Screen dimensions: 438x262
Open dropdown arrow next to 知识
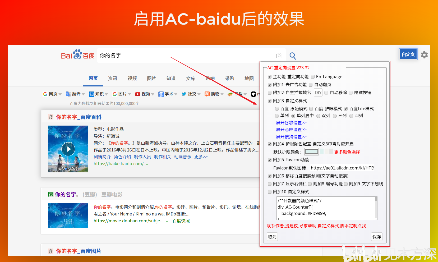click(x=106, y=94)
